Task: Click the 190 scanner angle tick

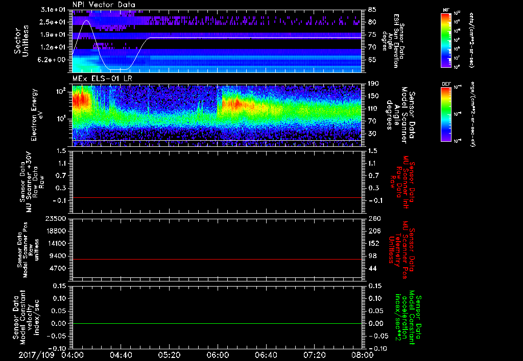Action: [x=373, y=84]
